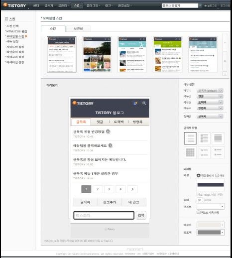Viewport: 232px width, 258px height.
Task: Open the 스킨 top menu
Action: 77,5
